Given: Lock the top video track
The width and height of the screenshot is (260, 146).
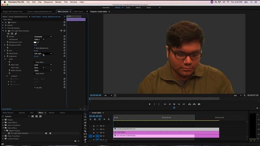Looking at the screenshot, I should (x=94, y=126).
